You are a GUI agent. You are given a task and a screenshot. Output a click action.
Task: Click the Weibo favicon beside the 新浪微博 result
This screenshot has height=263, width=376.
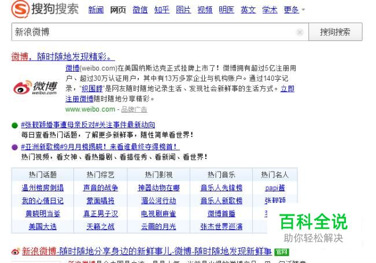click(x=16, y=251)
